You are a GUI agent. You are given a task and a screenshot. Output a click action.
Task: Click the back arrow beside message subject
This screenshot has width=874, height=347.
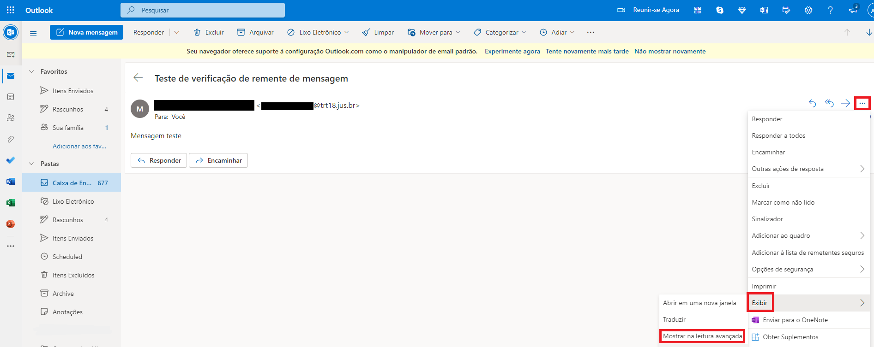pyautogui.click(x=138, y=78)
